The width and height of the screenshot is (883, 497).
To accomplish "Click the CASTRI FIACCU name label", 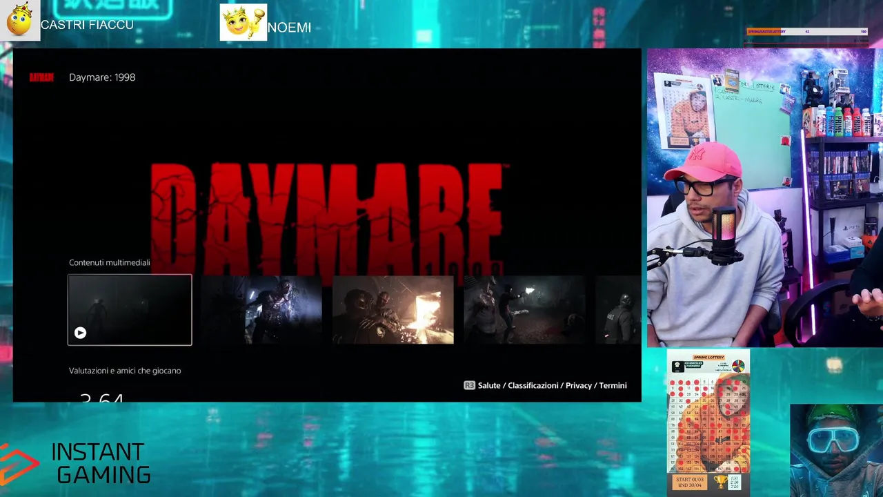I will (87, 25).
